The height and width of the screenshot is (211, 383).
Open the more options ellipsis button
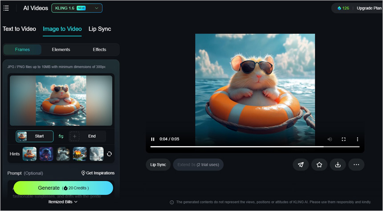pyautogui.click(x=356, y=165)
